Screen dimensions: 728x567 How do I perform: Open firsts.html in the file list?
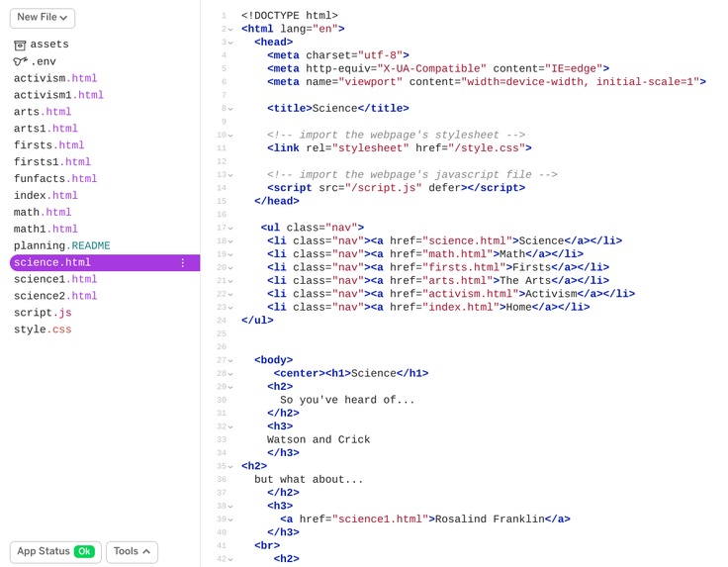pos(48,144)
